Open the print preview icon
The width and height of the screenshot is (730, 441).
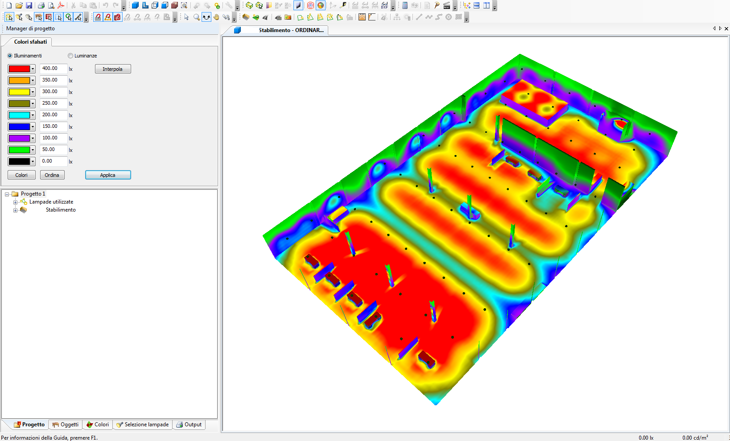pos(51,6)
